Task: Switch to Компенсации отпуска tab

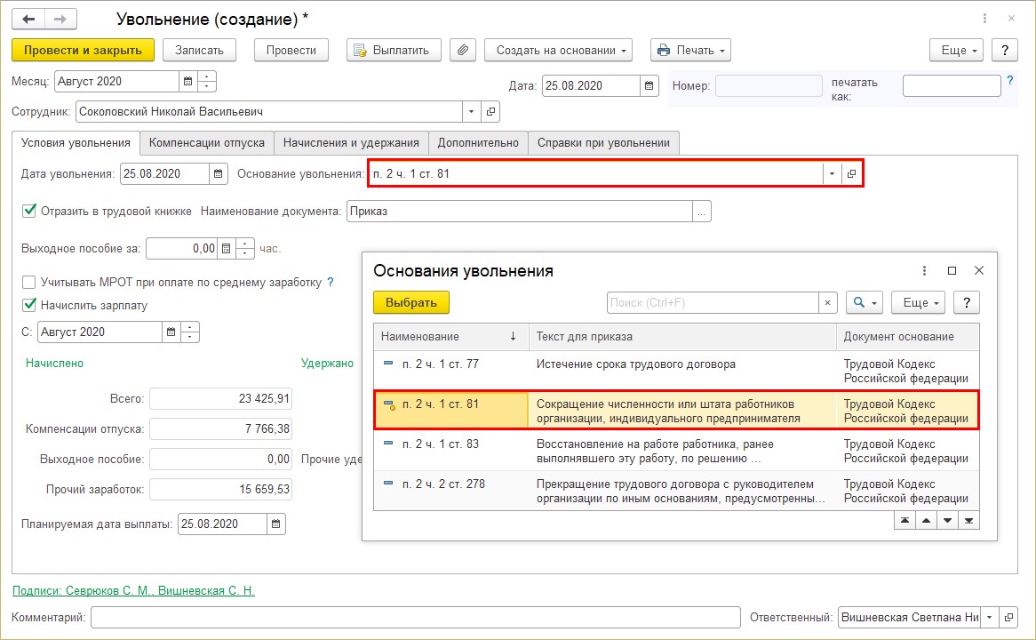Action: pyautogui.click(x=207, y=143)
